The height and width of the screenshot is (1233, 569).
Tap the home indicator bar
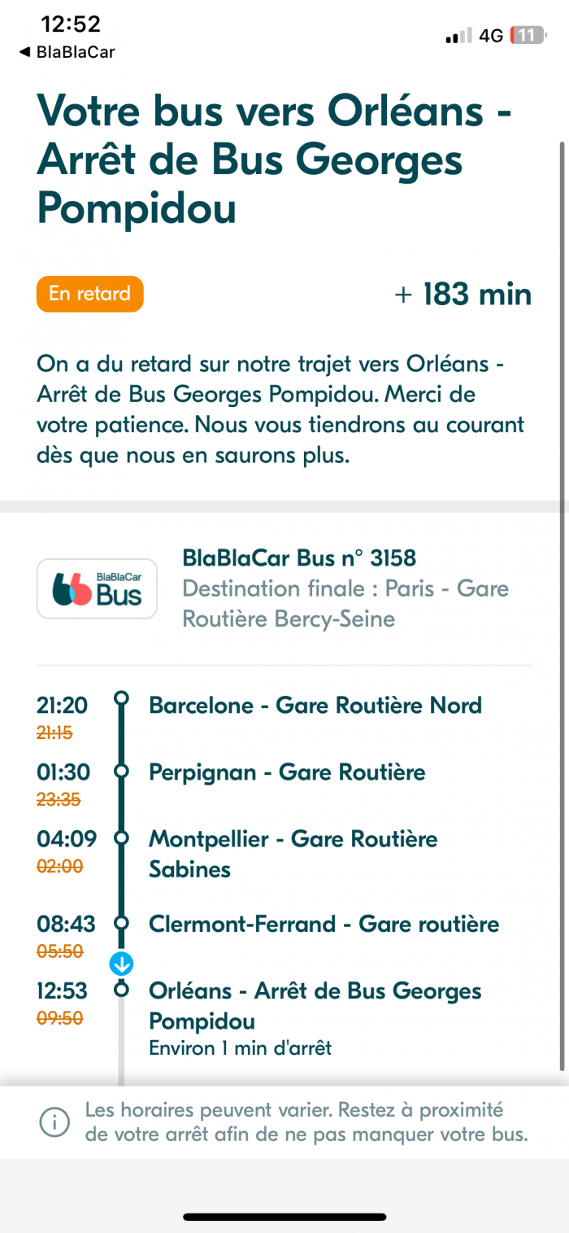[284, 1217]
